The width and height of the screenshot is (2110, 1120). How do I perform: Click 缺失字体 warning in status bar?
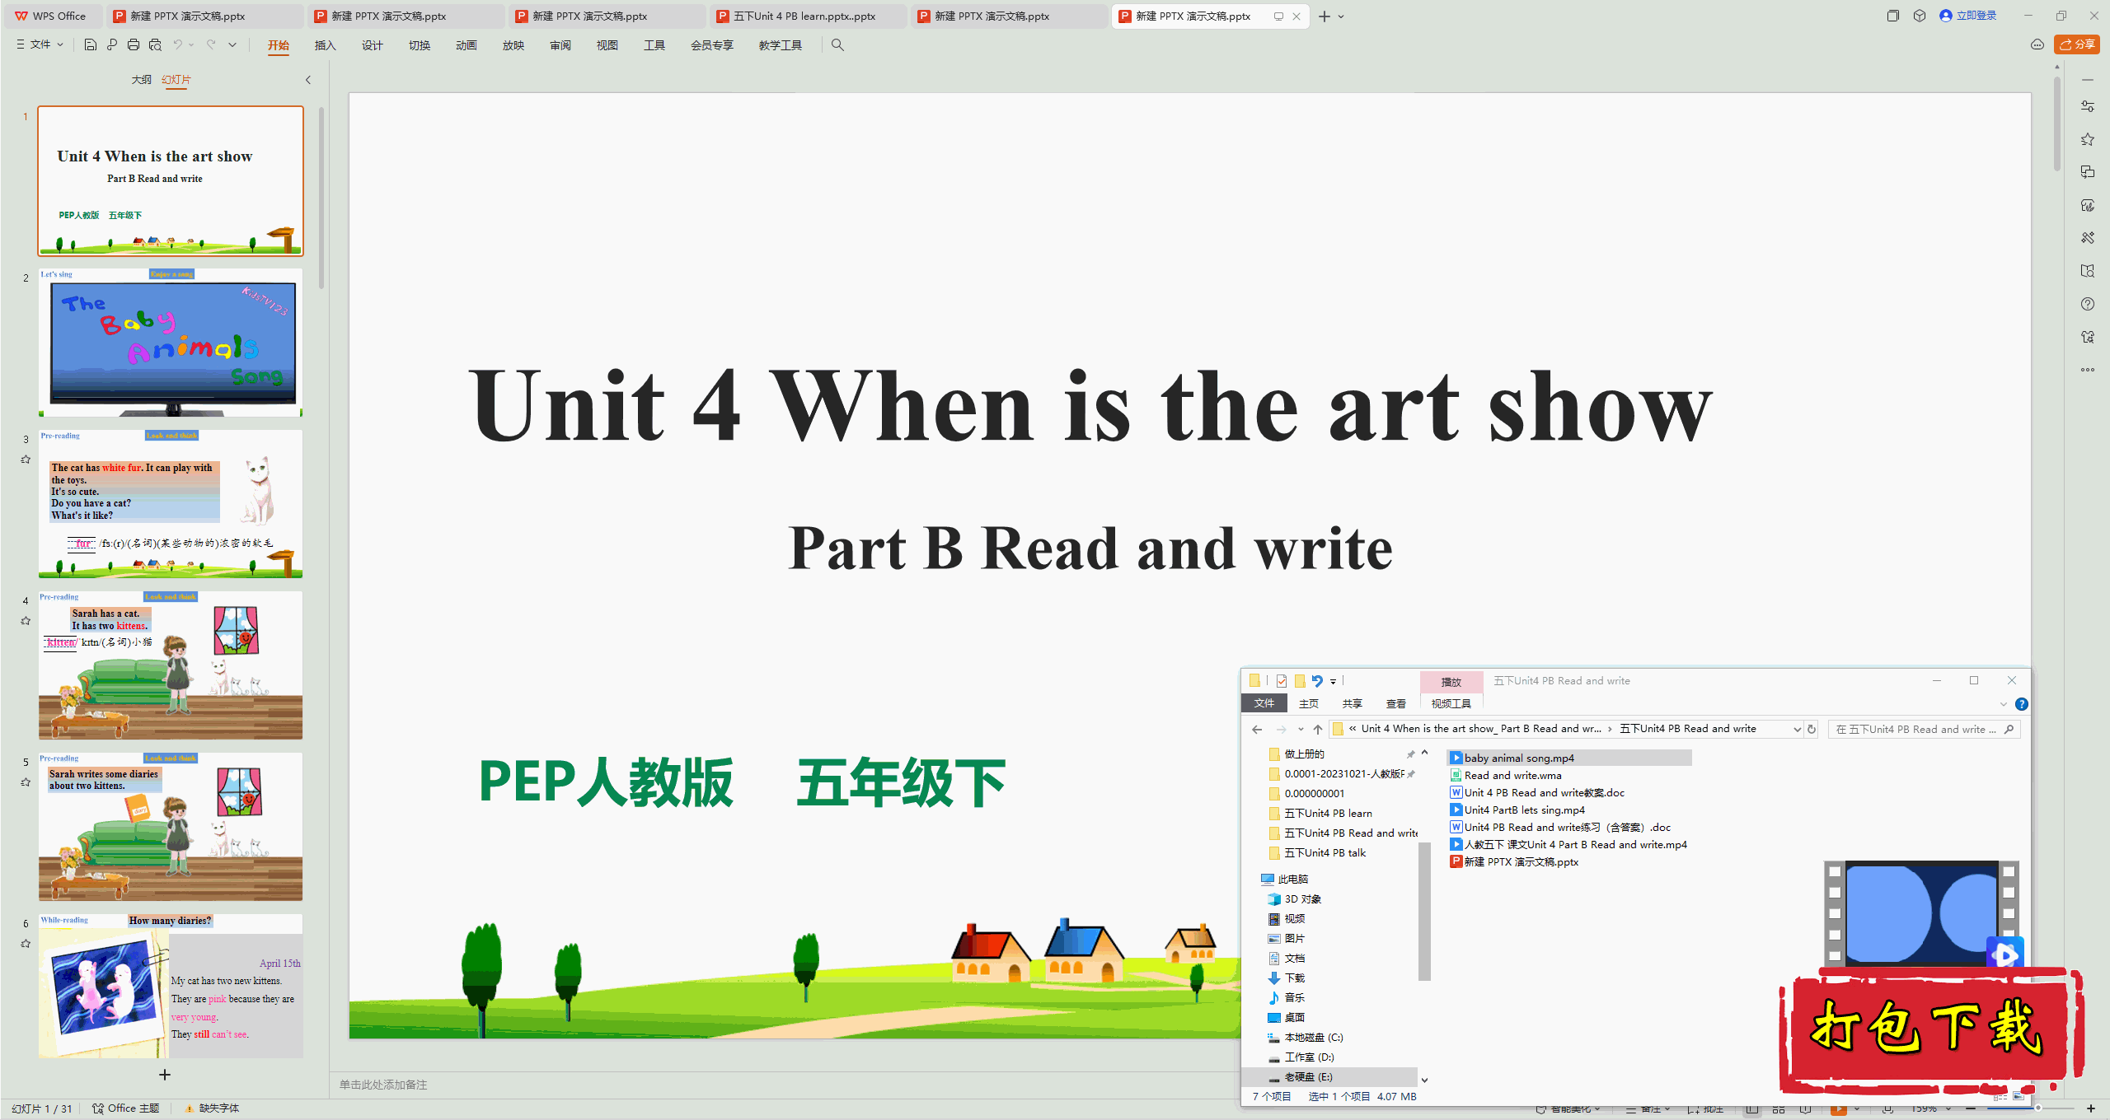coord(212,1108)
